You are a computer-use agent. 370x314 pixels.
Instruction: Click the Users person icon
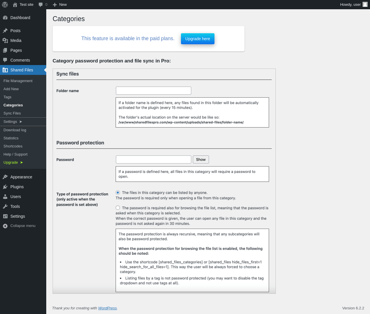5,197
